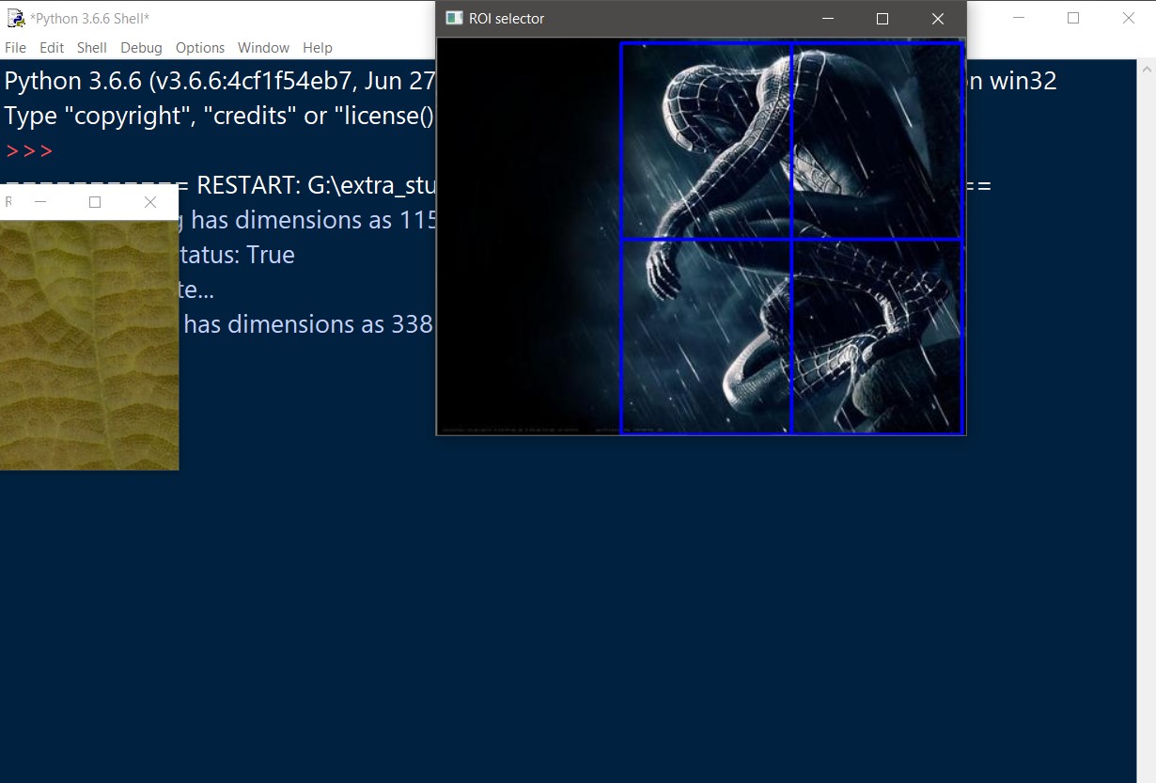Click the Python Shell vertical scrollbar up arrow

pyautogui.click(x=1147, y=70)
